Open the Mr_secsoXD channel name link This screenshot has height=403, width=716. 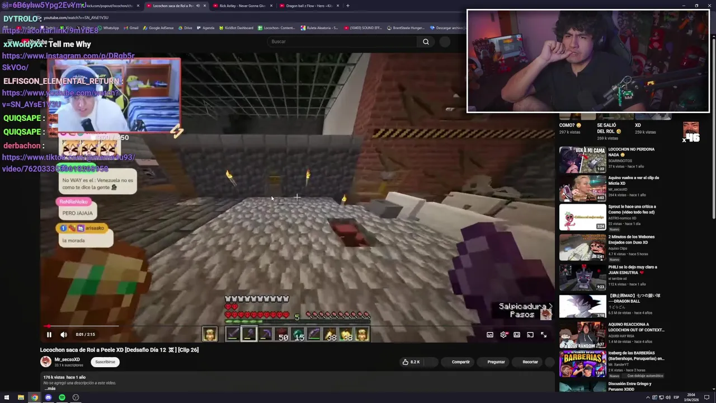(67, 359)
